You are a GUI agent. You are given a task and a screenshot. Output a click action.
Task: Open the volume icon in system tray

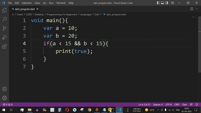pos(173,110)
